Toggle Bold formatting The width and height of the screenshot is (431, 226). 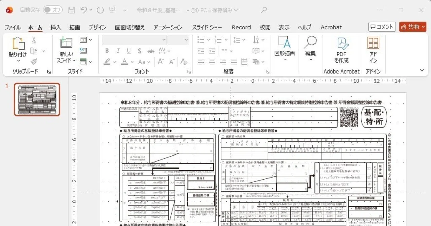pyautogui.click(x=107, y=51)
